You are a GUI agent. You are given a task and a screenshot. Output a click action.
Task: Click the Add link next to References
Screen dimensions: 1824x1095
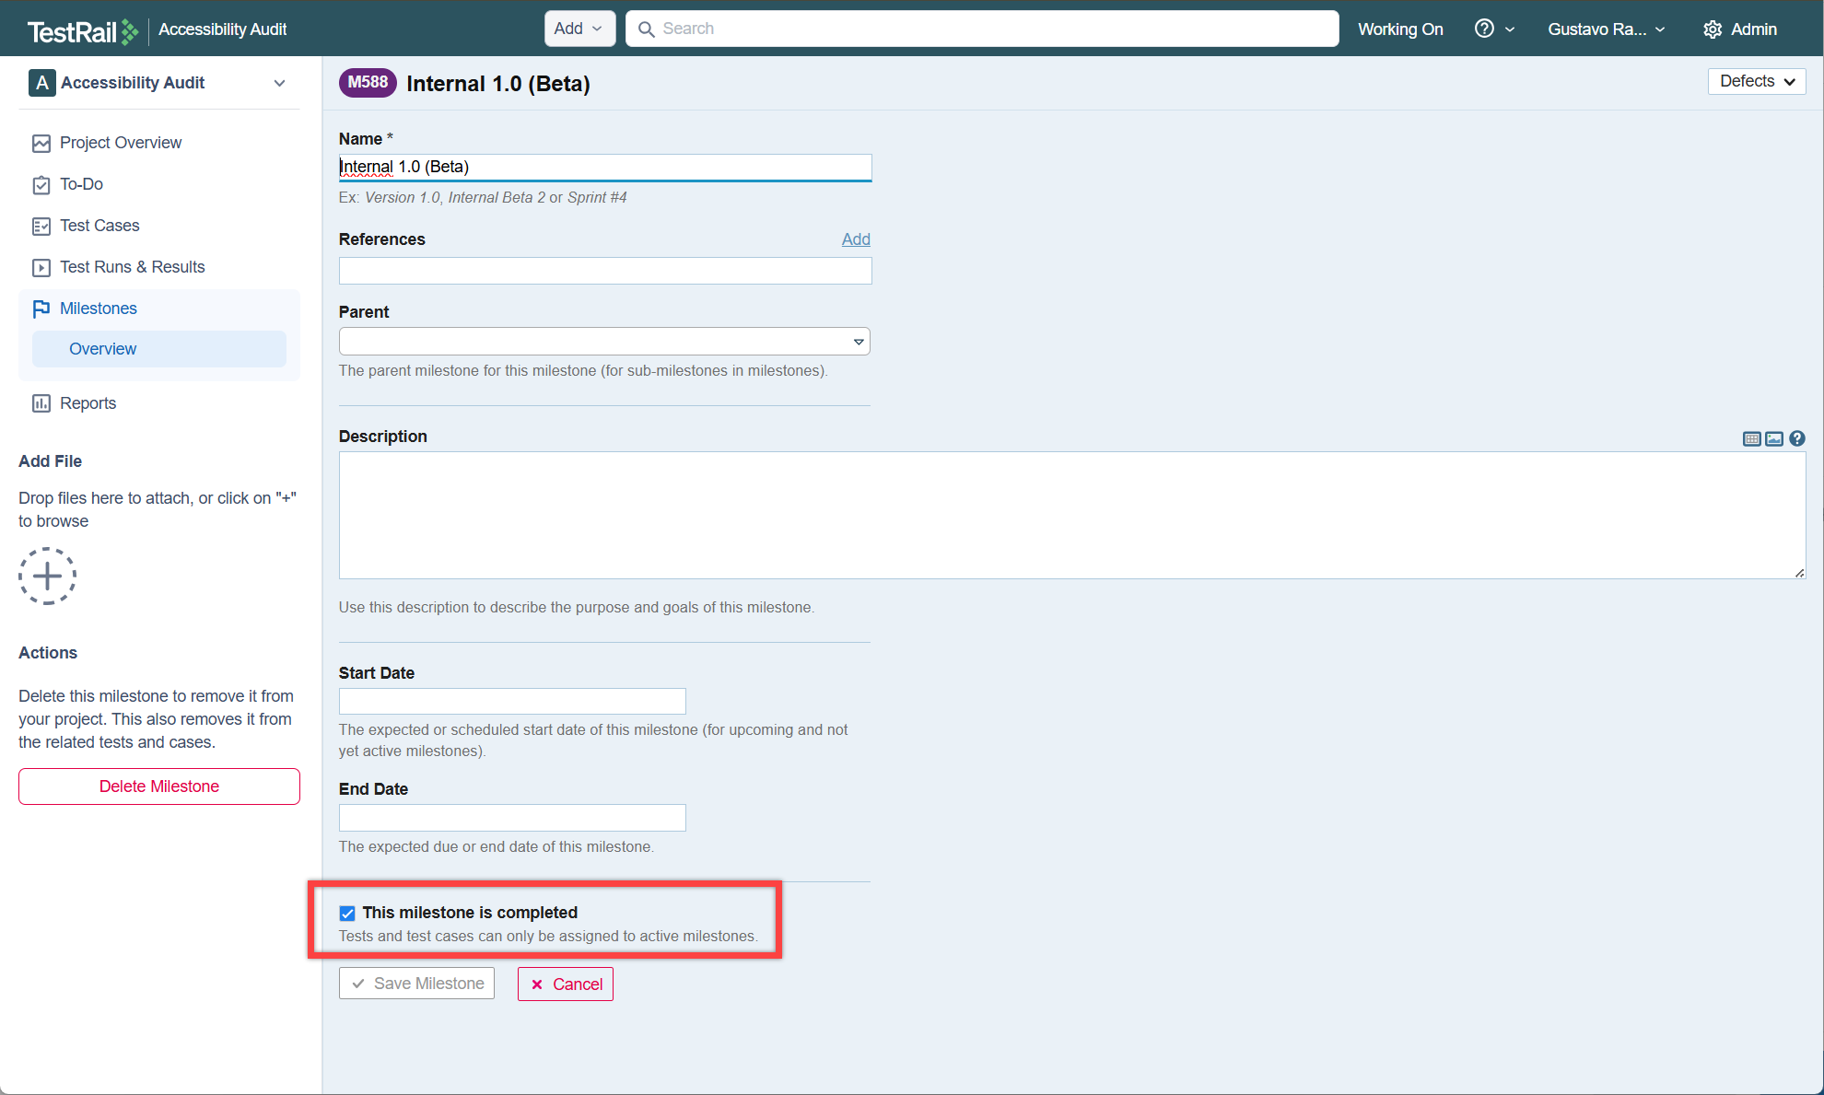tap(855, 239)
